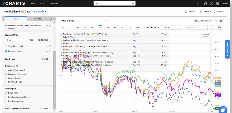Select the YTD time range
232x113 pixels.
(100, 27)
